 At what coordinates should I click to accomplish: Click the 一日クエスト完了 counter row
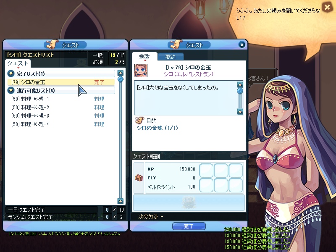tap(66, 210)
